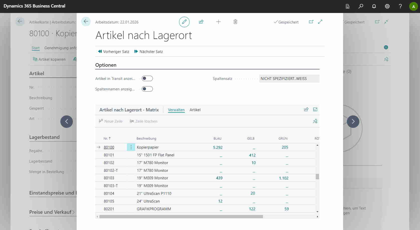Screen dimensions: 420x230
Task: Click the Spaltensatz field
Action: [289, 79]
